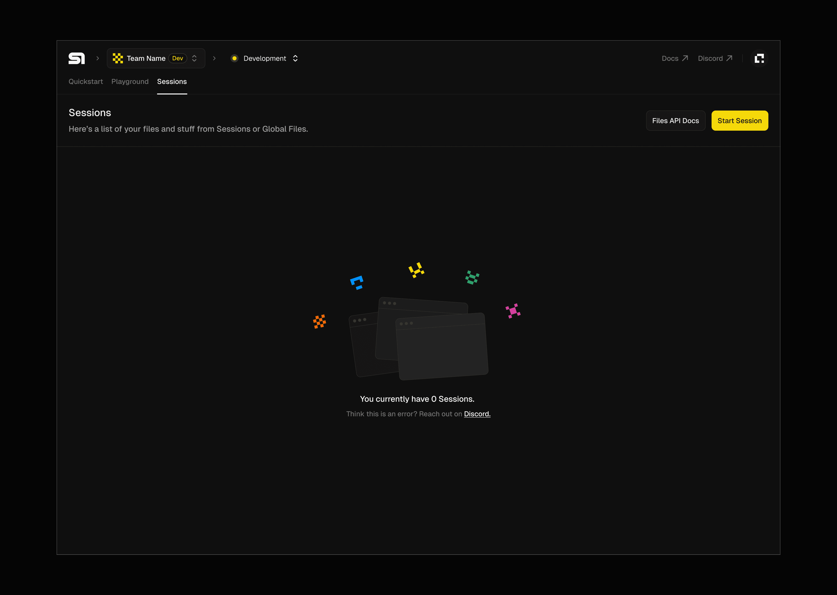
Task: Open Files API Docs button
Action: pos(675,121)
